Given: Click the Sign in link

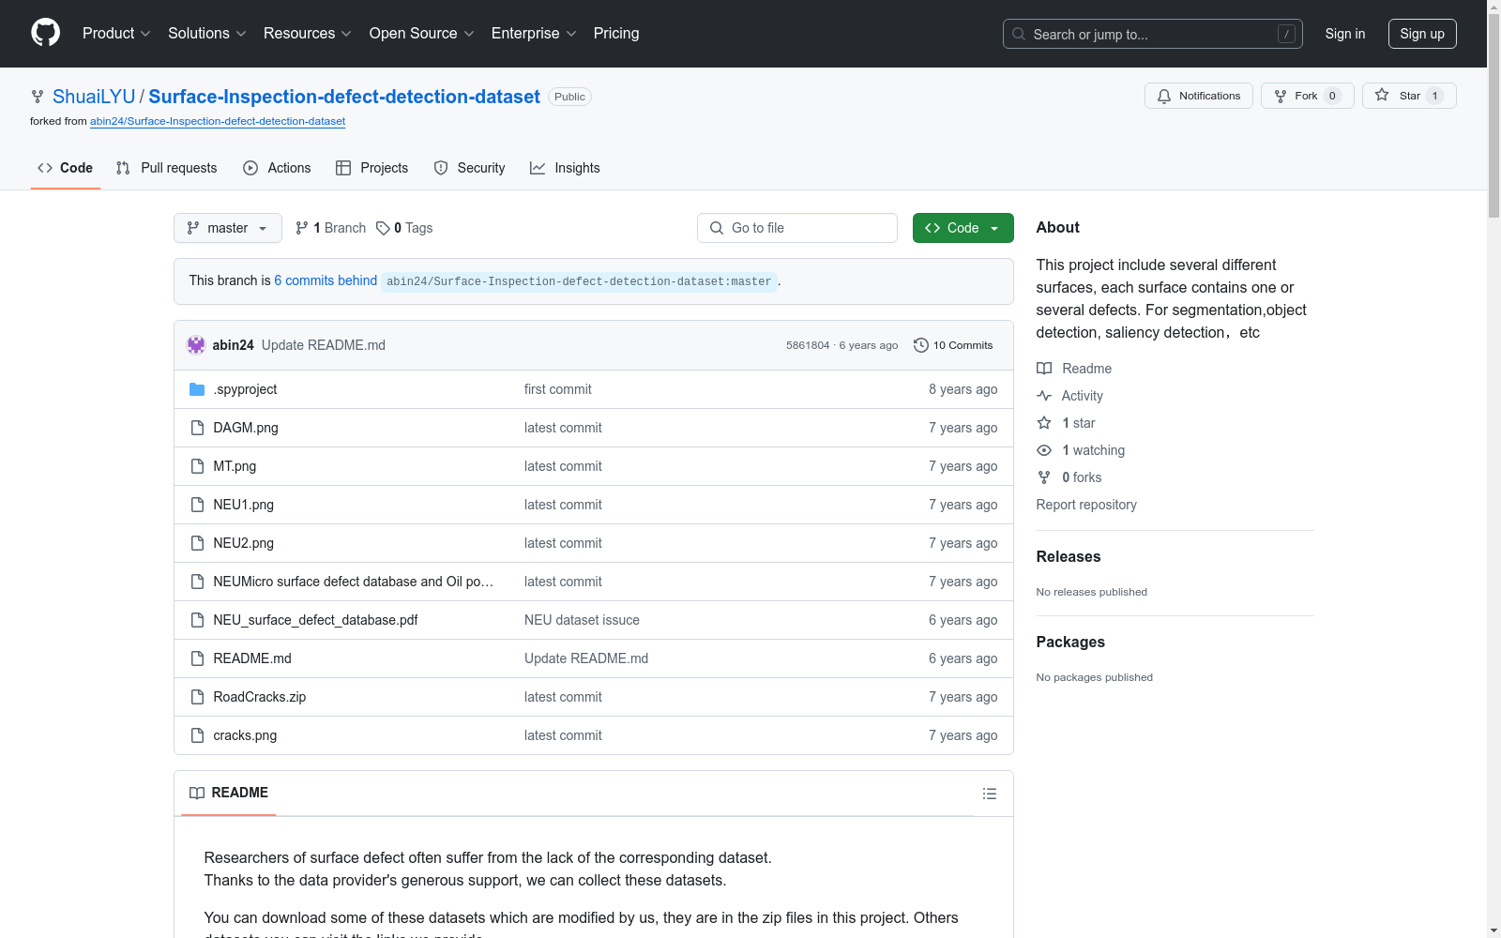Looking at the screenshot, I should click(x=1345, y=34).
